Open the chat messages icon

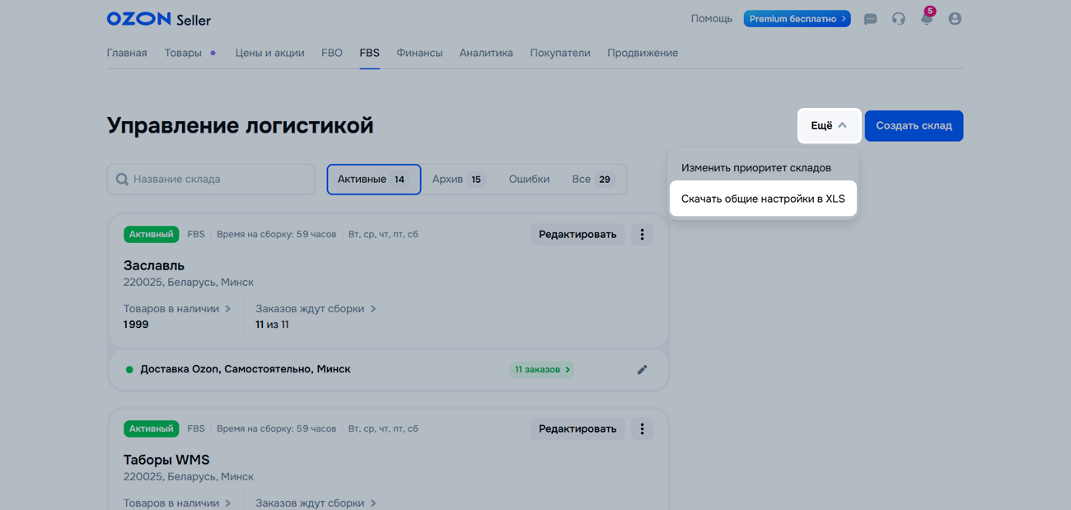[870, 19]
